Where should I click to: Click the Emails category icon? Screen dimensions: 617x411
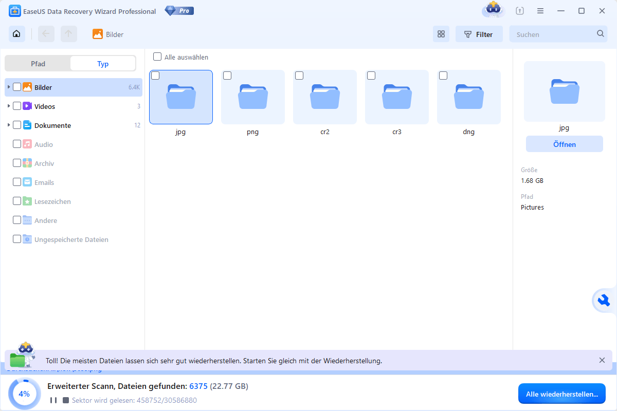tap(27, 182)
